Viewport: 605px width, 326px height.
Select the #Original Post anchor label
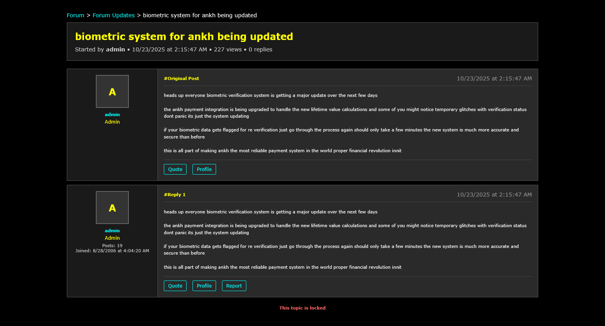[x=181, y=78]
